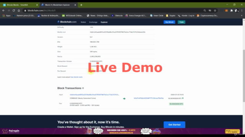Open the browser profile avatar
This screenshot has height=137, width=245.
pyautogui.click(x=237, y=11)
